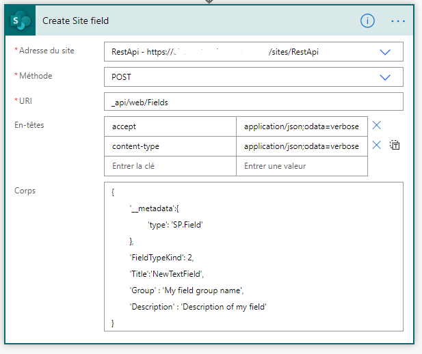Select the content-type key field
Viewport: 422px width, 354px height.
170,146
